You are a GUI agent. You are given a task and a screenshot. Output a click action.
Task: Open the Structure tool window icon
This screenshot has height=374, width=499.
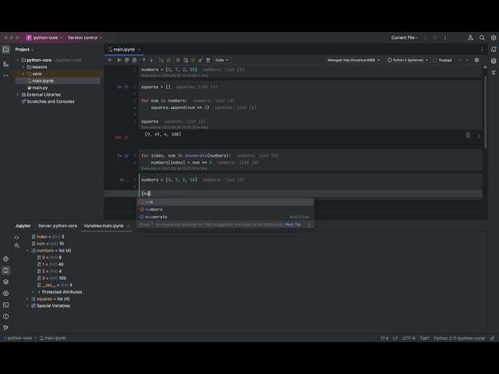click(5, 64)
